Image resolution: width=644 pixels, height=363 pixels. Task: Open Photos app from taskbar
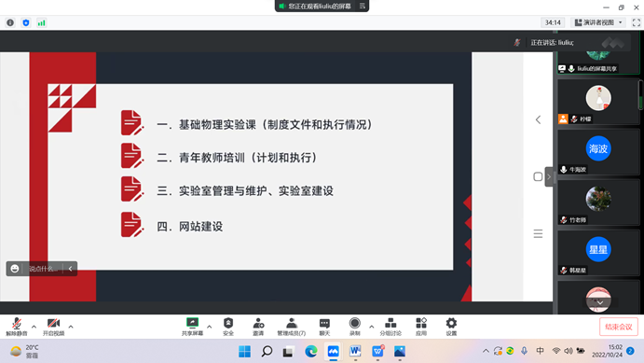pyautogui.click(x=400, y=352)
